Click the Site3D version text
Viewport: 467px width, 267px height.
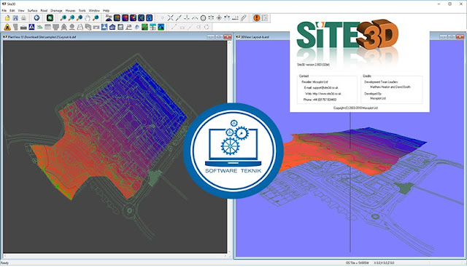(313, 65)
